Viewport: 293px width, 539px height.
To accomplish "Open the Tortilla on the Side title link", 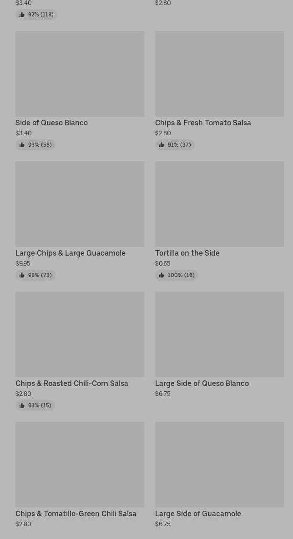I will [x=187, y=253].
